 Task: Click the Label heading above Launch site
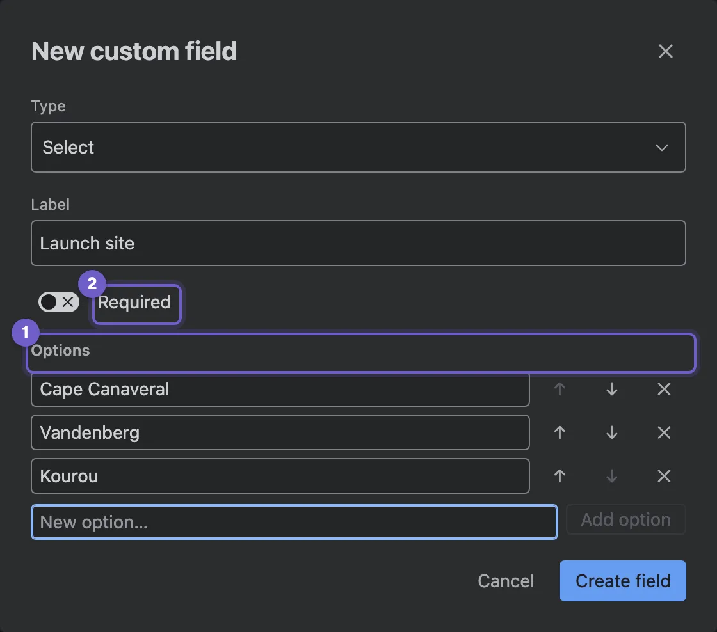[51, 204]
